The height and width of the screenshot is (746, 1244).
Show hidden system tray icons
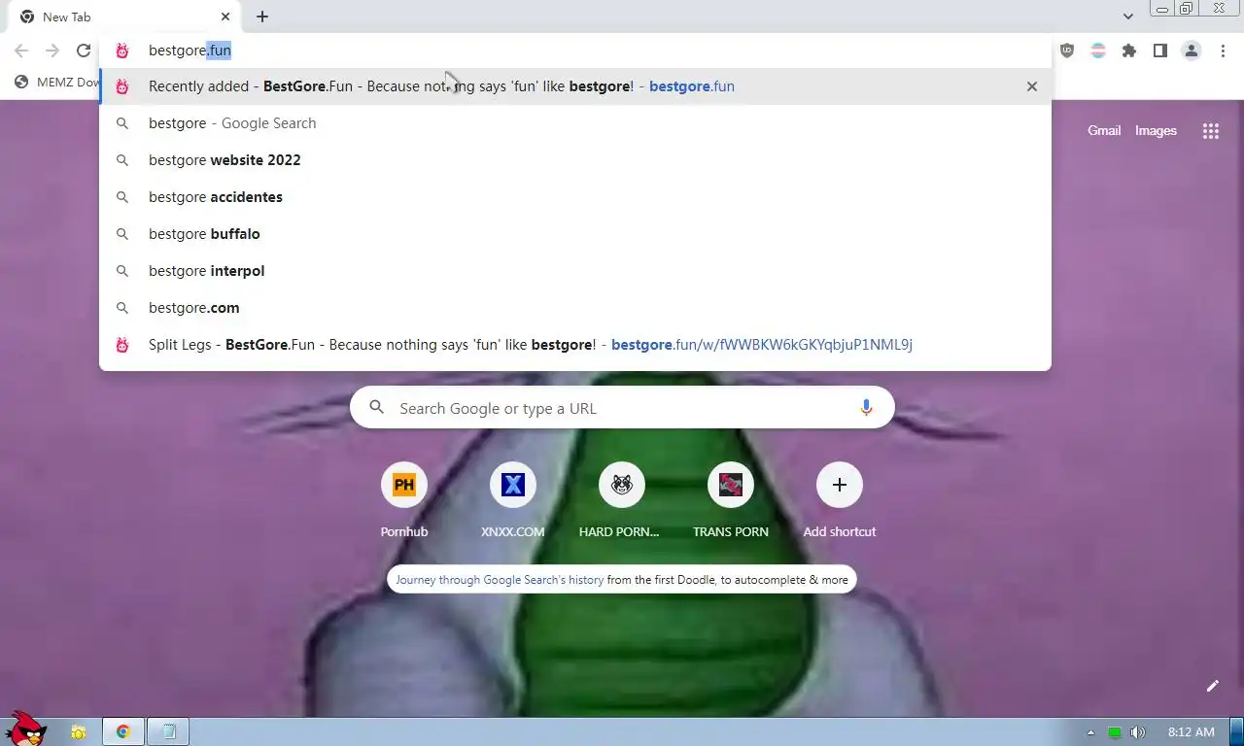[1090, 732]
